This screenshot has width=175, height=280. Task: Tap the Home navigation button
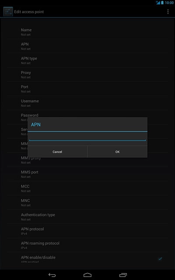click(87, 275)
